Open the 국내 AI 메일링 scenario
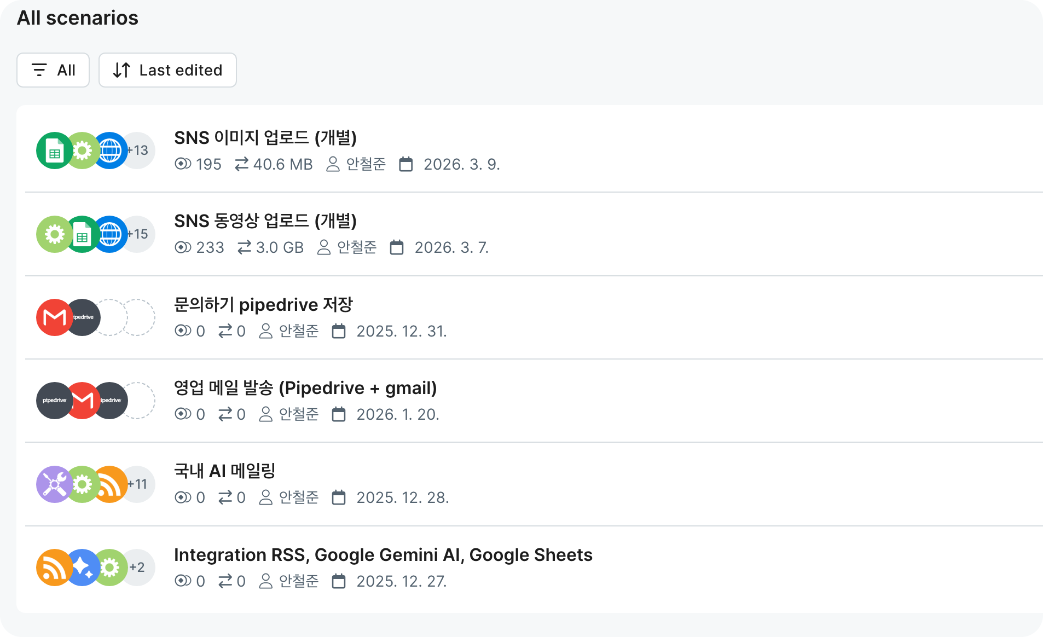 (224, 471)
